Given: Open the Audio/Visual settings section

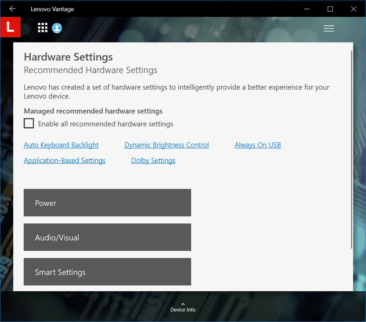Looking at the screenshot, I should tap(107, 237).
